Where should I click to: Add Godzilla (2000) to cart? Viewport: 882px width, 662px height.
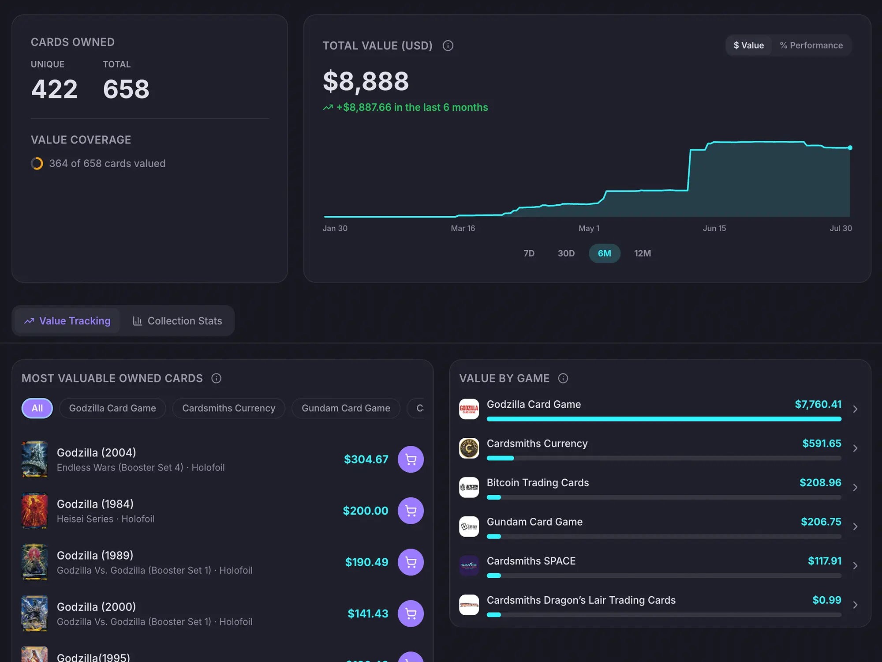click(x=411, y=613)
